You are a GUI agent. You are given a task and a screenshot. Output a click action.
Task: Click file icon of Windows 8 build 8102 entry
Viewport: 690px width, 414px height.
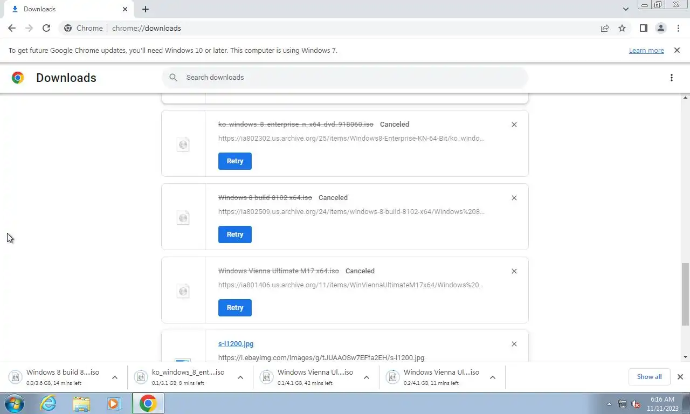coord(183,217)
